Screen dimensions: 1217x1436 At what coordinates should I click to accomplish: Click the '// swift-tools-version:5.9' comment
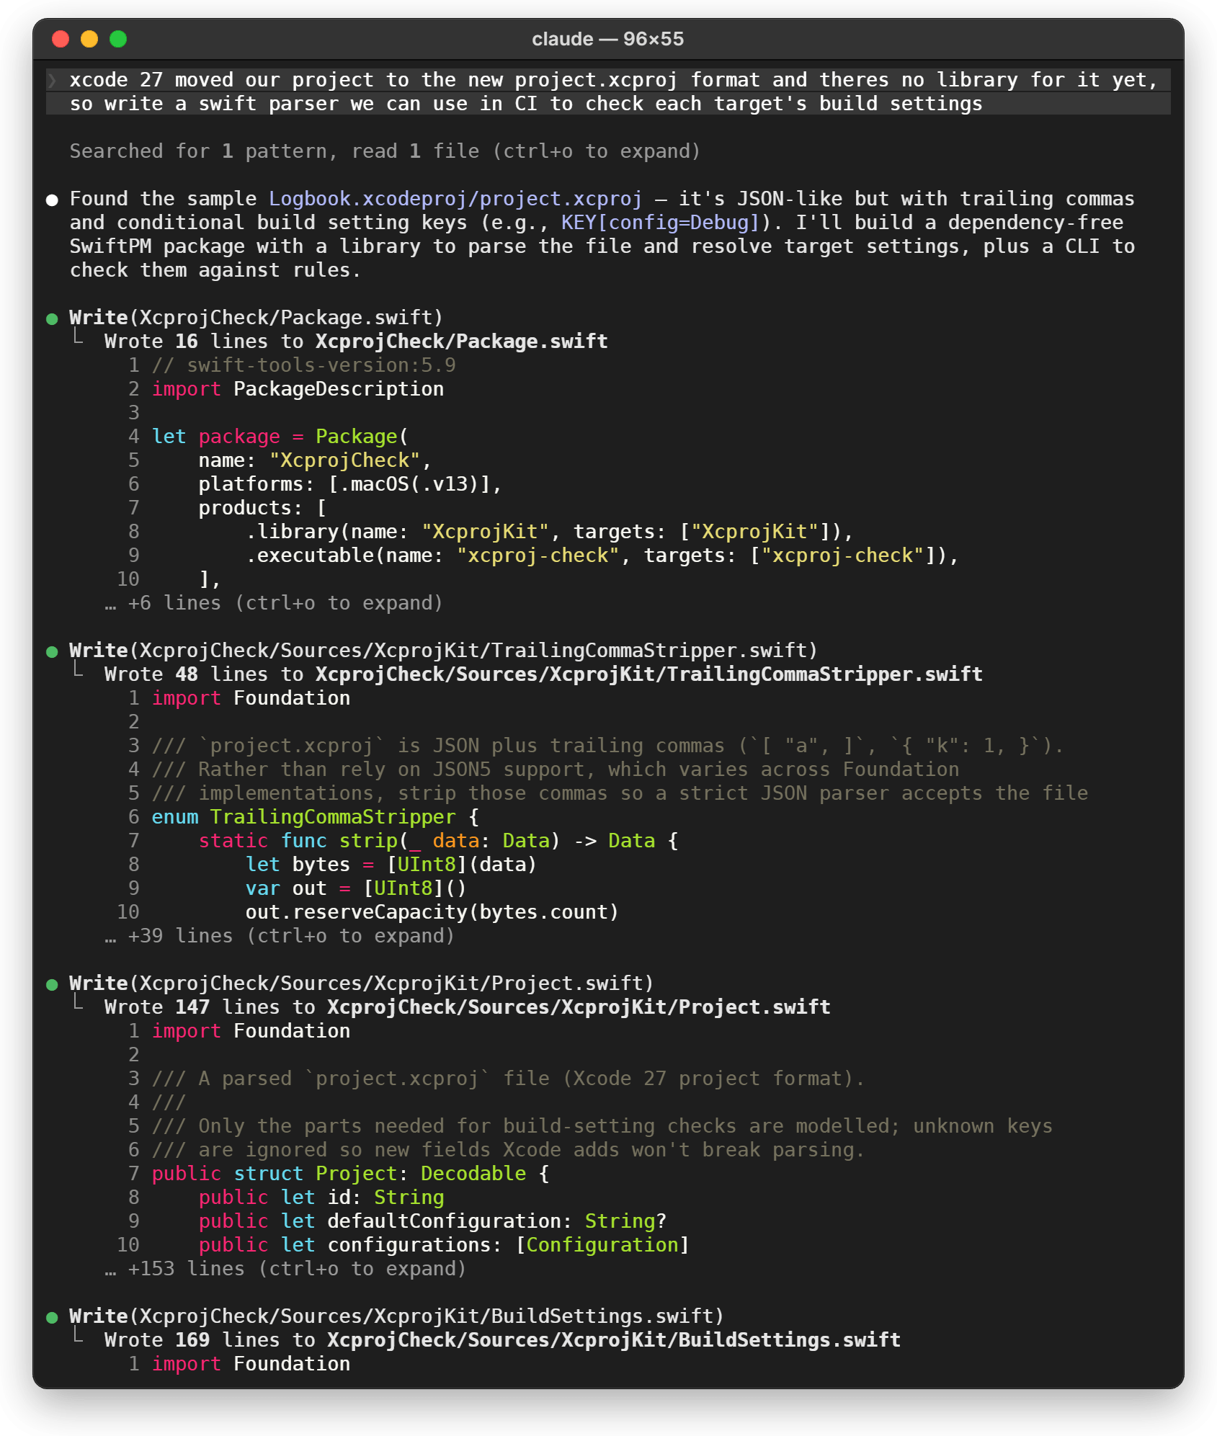[303, 365]
